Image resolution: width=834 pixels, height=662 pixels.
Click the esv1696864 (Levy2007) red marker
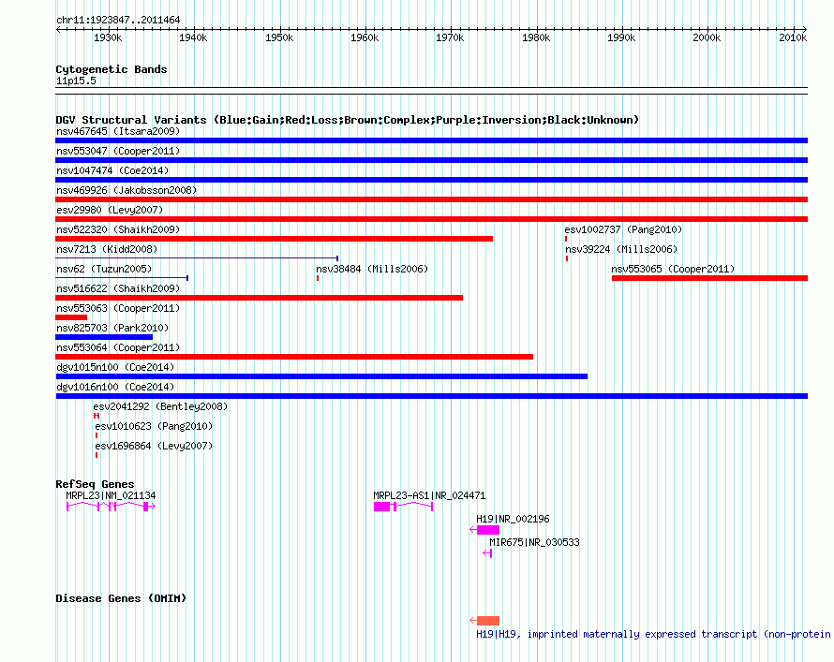click(x=97, y=455)
